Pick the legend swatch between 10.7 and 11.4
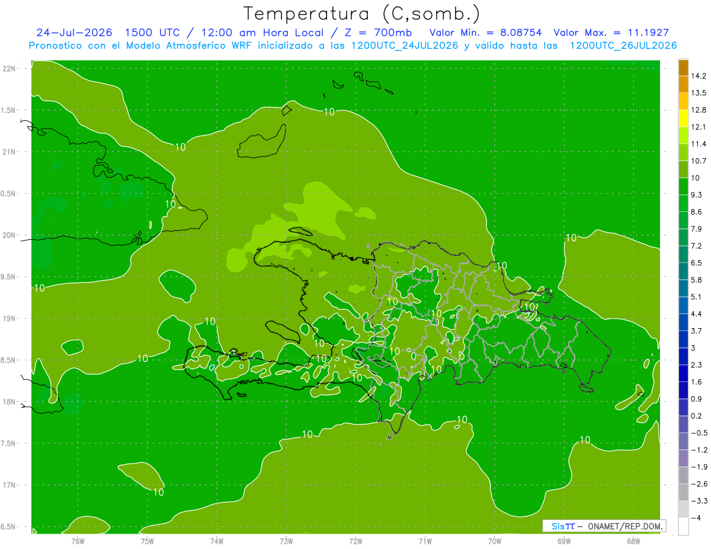Viewport: 711px width, 549px height. (x=683, y=153)
